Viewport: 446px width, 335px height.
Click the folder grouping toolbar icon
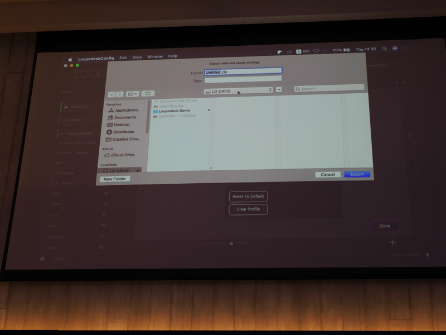click(148, 93)
